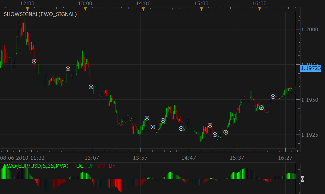Click the UG legend entry
The width and height of the screenshot is (325, 194).
80,166
